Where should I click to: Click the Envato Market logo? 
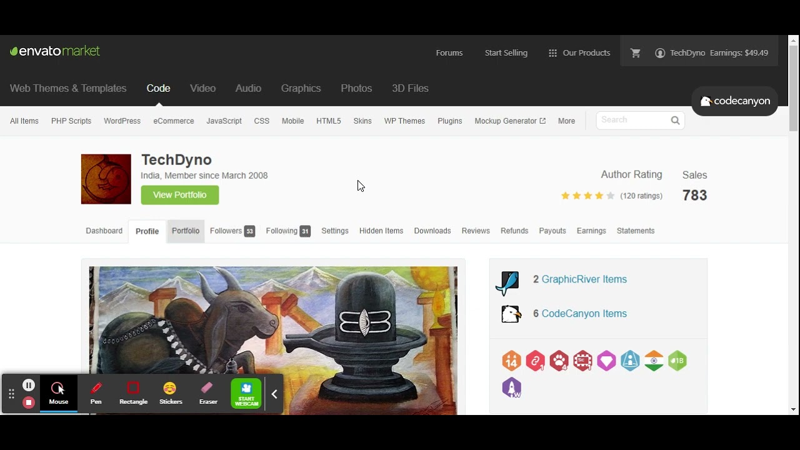55,51
